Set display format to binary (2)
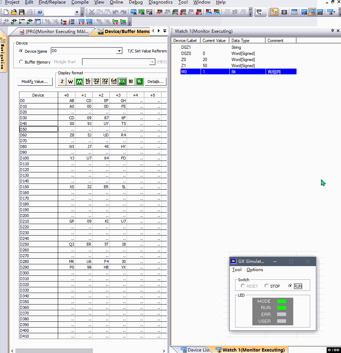 (62, 82)
